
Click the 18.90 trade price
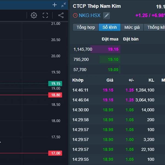point(108,139)
